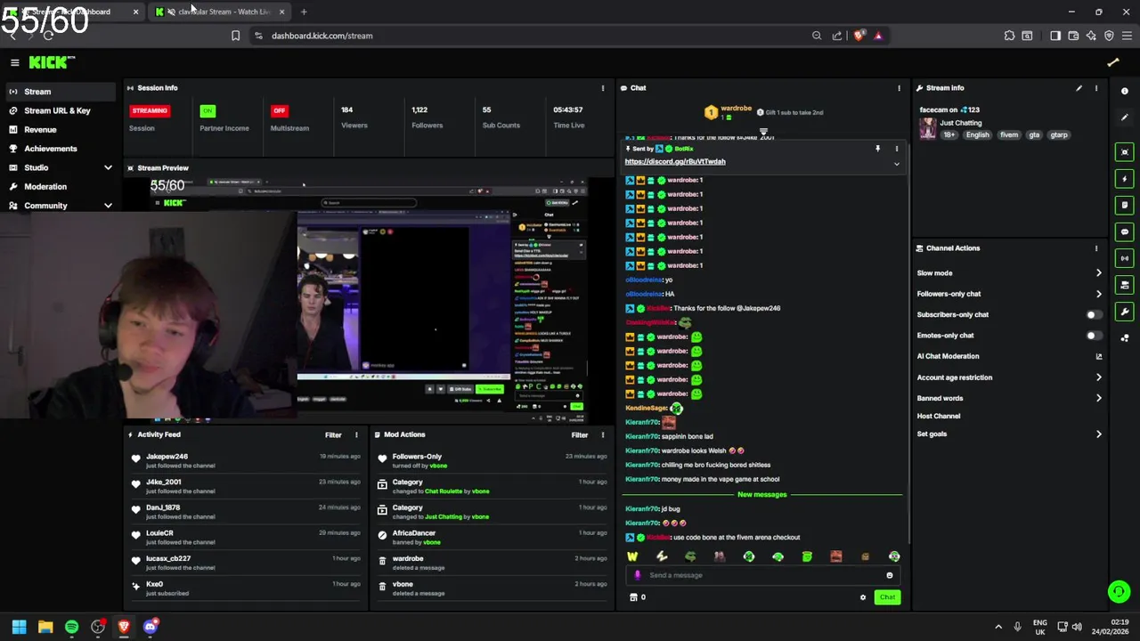Collapse the pinned message with its chevron
The width and height of the screenshot is (1140, 641).
pyautogui.click(x=897, y=164)
